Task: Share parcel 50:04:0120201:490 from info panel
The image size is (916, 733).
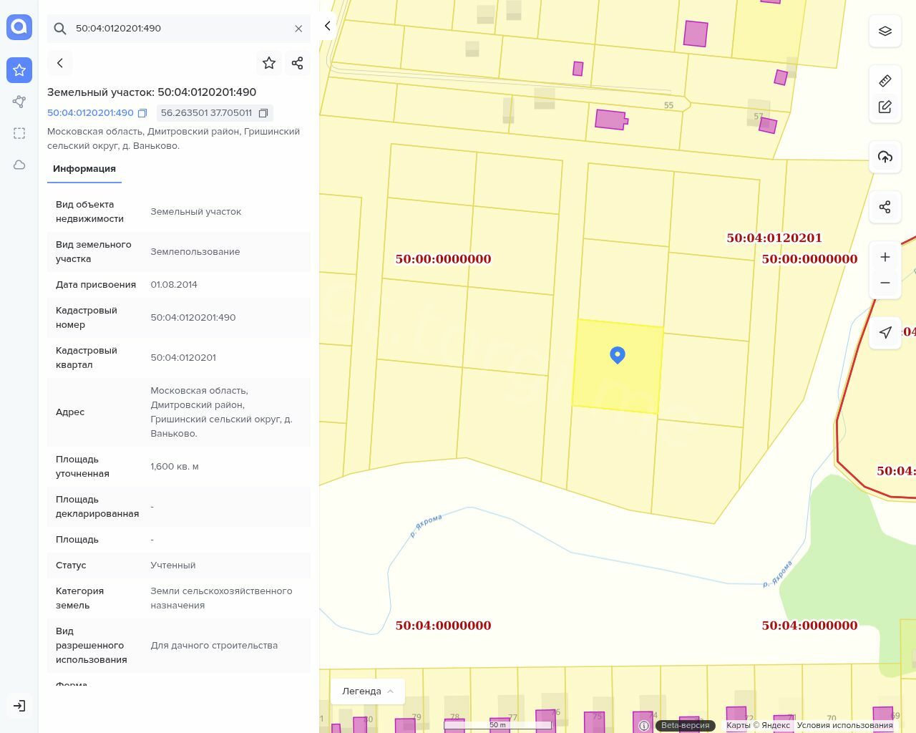Action: pyautogui.click(x=298, y=63)
